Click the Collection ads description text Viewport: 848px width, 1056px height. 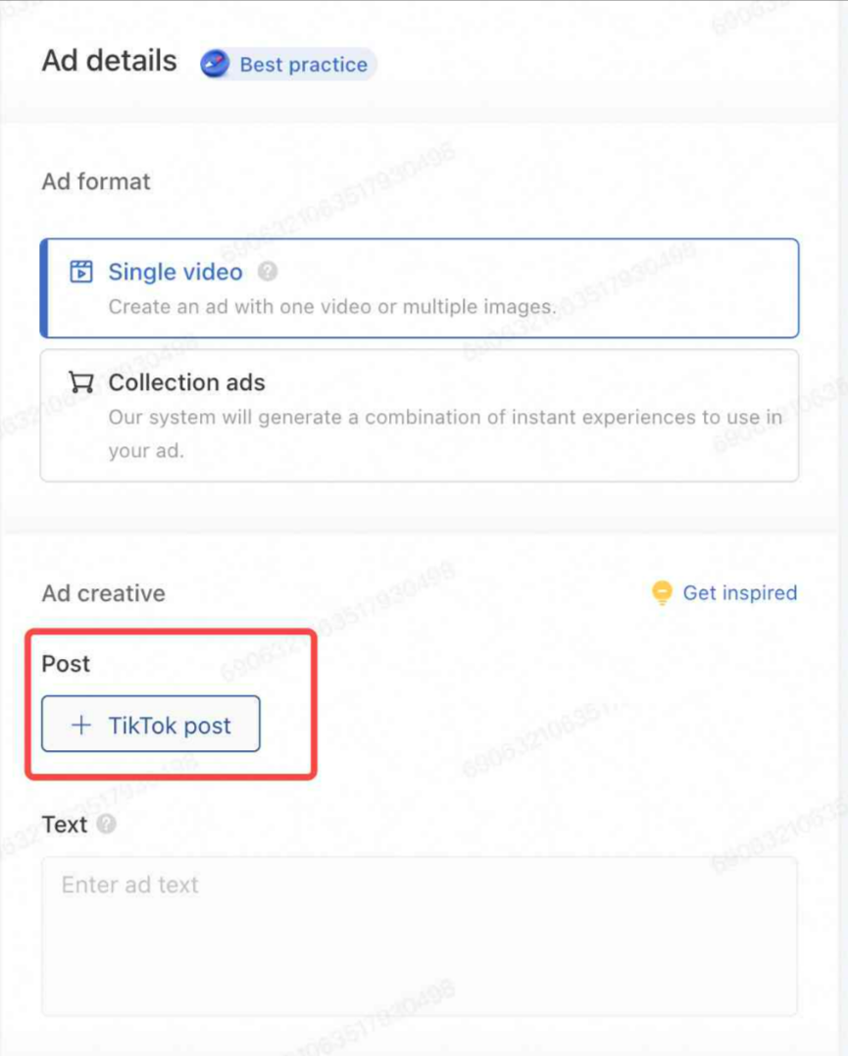(x=445, y=433)
